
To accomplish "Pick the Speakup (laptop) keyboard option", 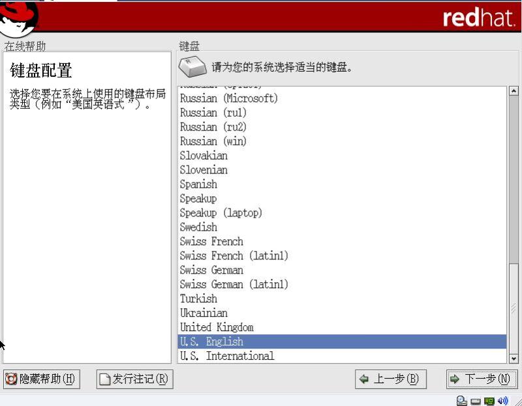I will (x=221, y=213).
